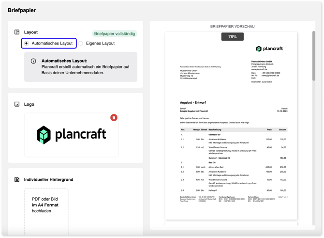The height and width of the screenshot is (238, 324).
Task: Click the Layout section title
Action: tap(31, 32)
